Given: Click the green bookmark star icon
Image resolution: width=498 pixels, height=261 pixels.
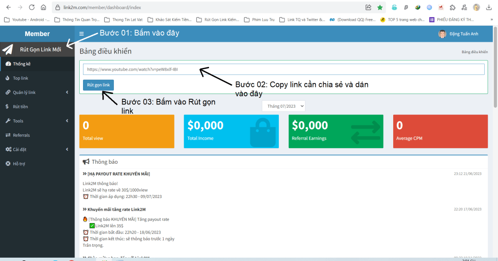Looking at the screenshot, I should coord(380,7).
